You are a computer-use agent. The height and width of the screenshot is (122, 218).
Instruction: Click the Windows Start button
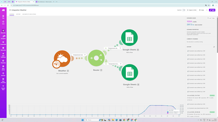(x=83, y=120)
